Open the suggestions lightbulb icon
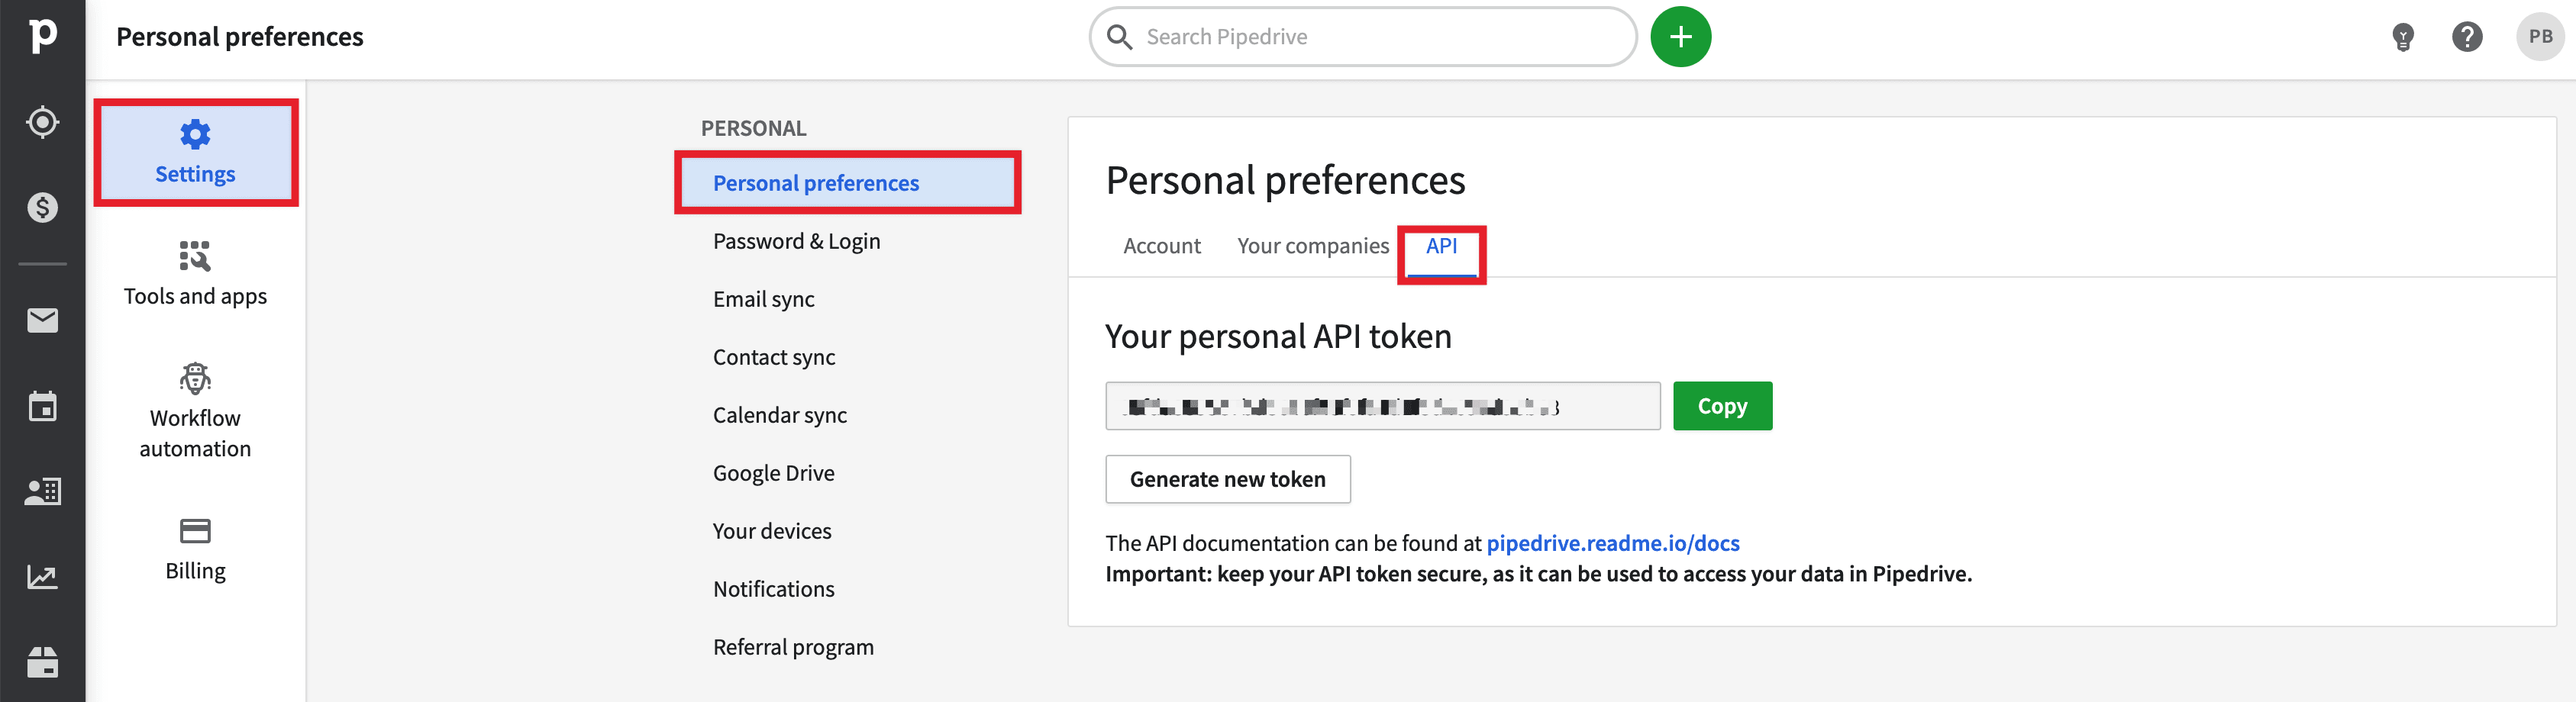2576x702 pixels. 2404,36
